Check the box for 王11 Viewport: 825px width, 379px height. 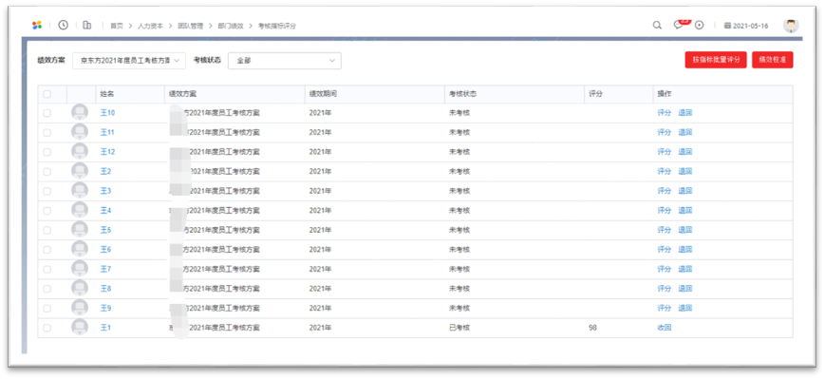(47, 132)
